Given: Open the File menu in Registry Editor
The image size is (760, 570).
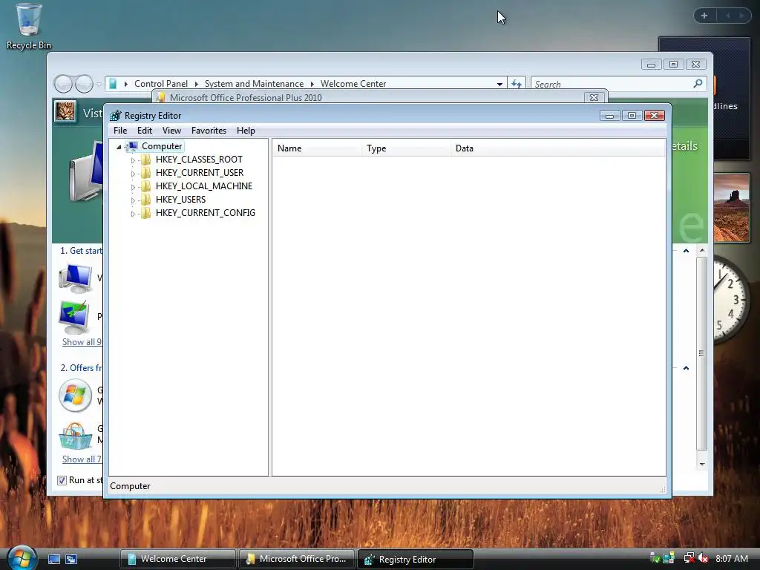Looking at the screenshot, I should pyautogui.click(x=120, y=131).
